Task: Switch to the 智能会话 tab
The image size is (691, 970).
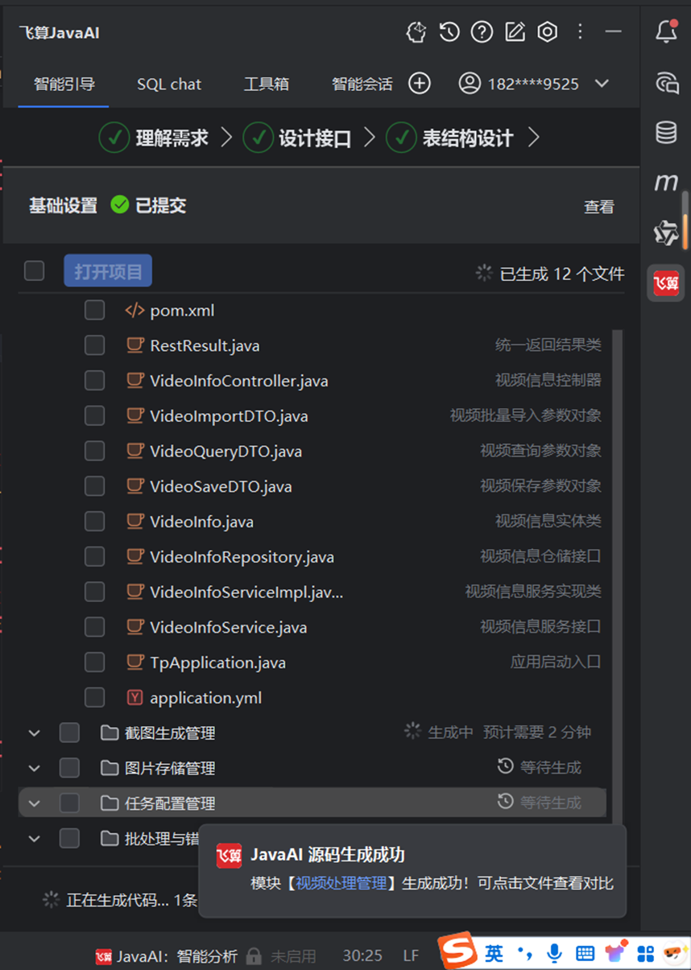Action: (362, 84)
